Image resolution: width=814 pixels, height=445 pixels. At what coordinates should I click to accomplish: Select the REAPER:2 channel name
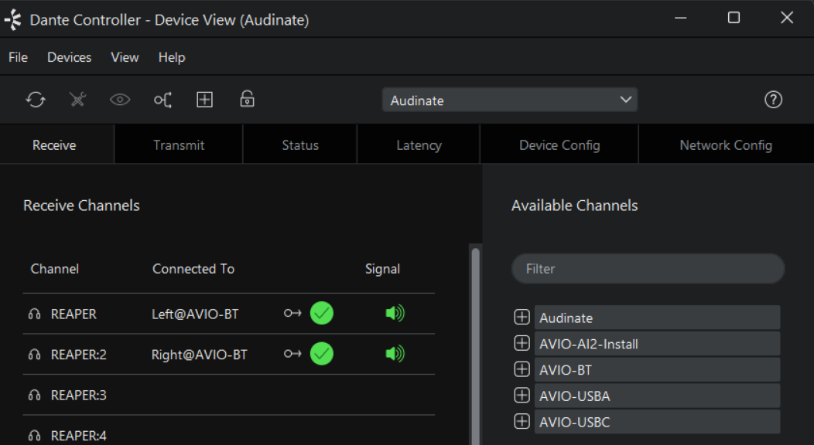click(78, 355)
